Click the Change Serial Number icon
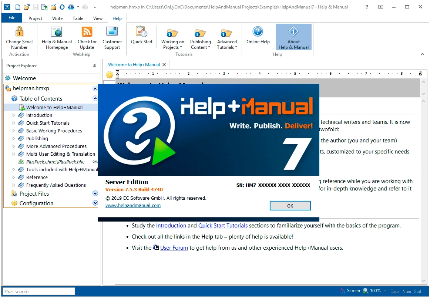 point(19,31)
